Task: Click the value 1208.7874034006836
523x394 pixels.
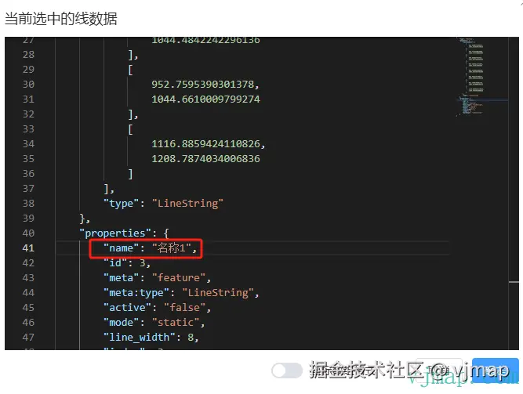Action: tap(205, 159)
